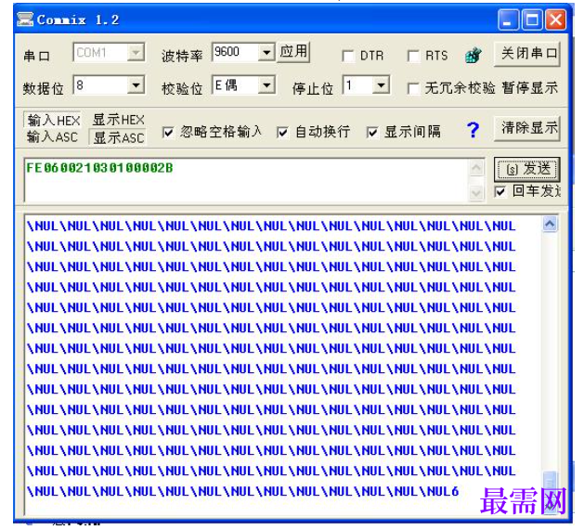
Task: Click the 应用 button
Action: click(x=293, y=51)
